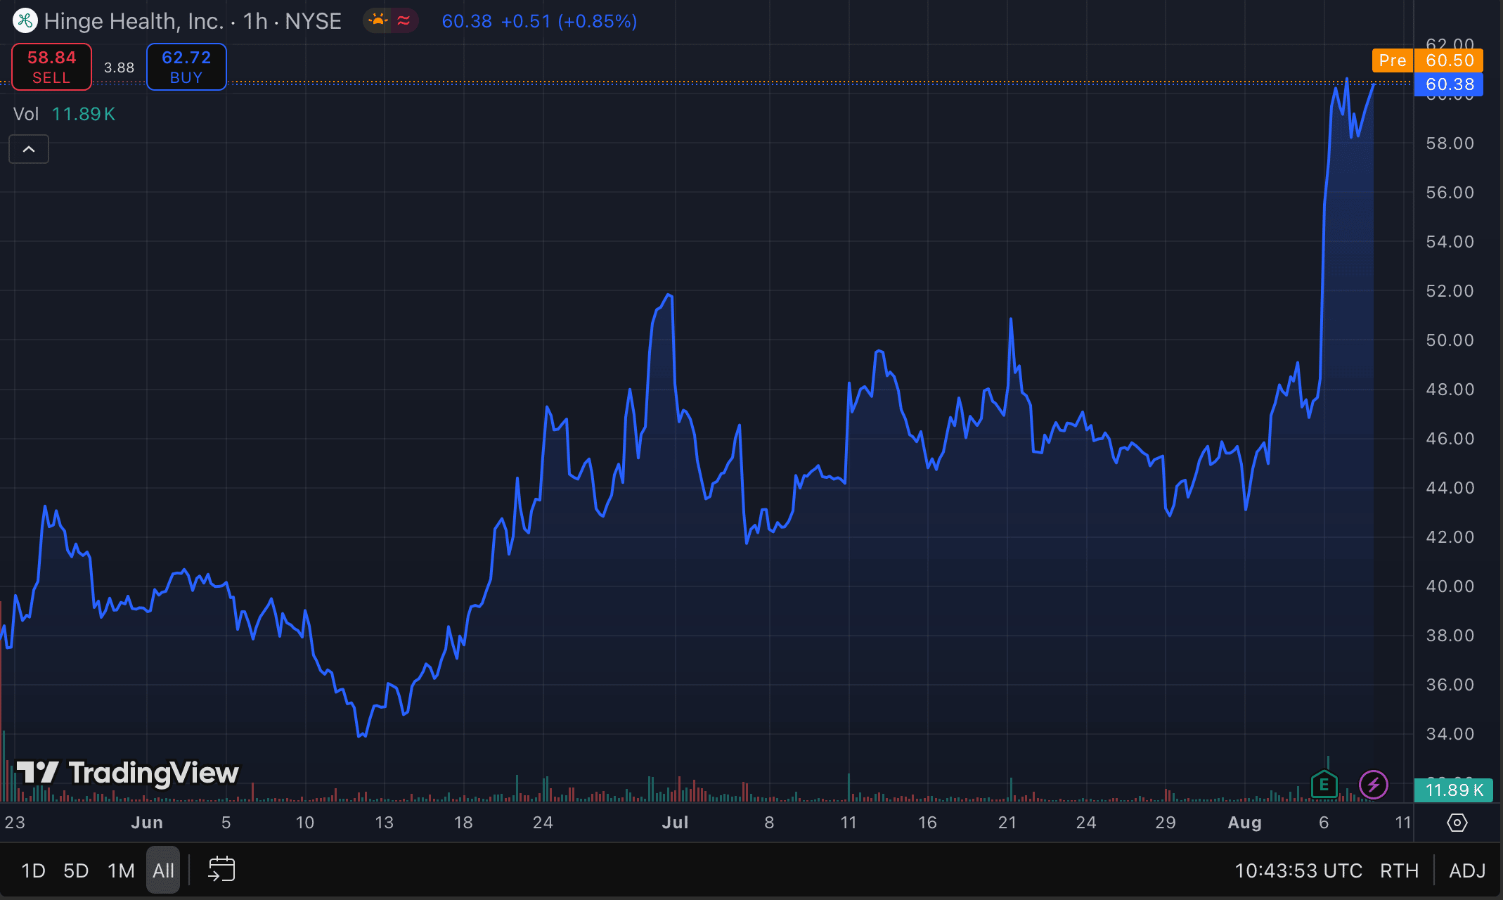Screen dimensions: 1503x900
Task: Click the Jun date axis label
Action: (147, 823)
